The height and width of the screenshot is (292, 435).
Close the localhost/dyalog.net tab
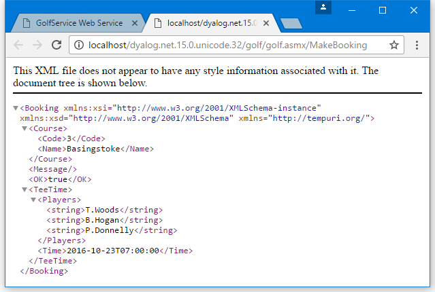click(x=267, y=23)
